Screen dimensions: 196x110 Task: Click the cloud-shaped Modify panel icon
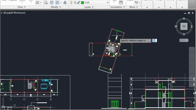tap(65, 2)
